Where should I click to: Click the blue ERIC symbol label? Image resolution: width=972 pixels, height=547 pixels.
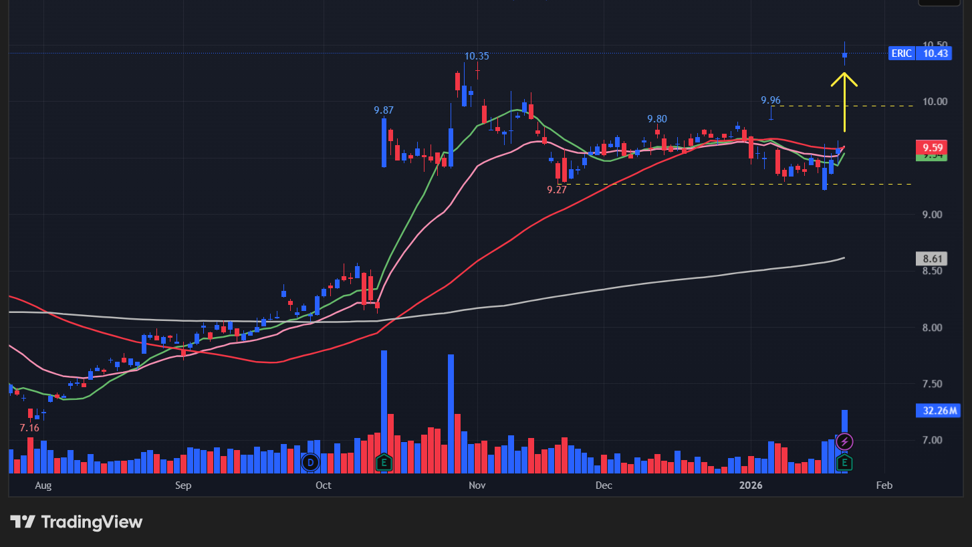coord(901,53)
